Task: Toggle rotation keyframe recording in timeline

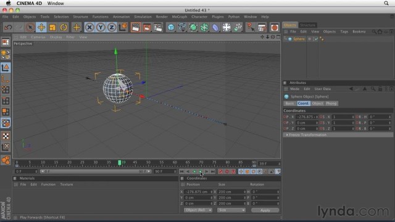Action: (254, 171)
